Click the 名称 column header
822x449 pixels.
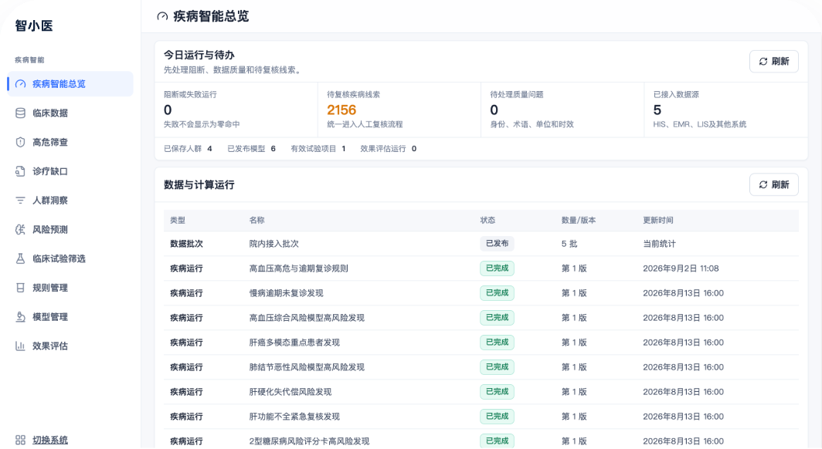pyautogui.click(x=256, y=221)
